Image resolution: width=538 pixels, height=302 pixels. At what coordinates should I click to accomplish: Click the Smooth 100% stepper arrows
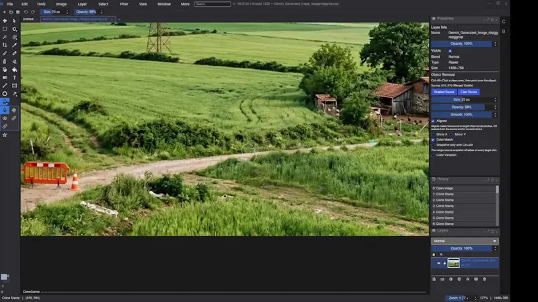pos(495,115)
